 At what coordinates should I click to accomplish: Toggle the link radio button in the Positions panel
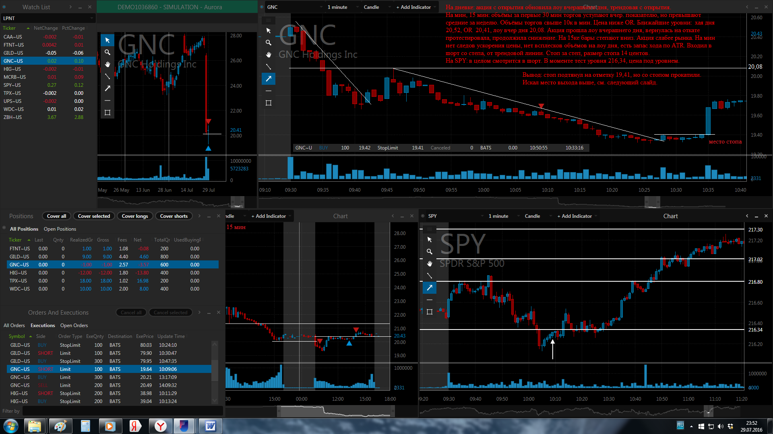pos(4,228)
